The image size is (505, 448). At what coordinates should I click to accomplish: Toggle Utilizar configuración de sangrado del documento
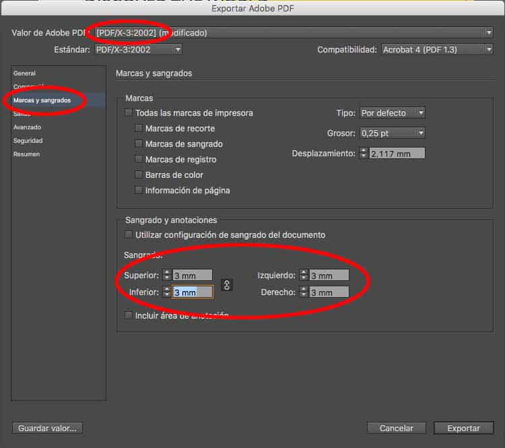128,234
